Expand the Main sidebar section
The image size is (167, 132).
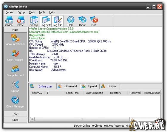tap(15, 30)
